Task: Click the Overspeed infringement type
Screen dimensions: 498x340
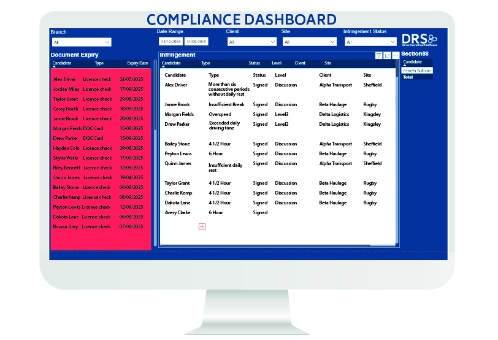Action: tap(220, 114)
